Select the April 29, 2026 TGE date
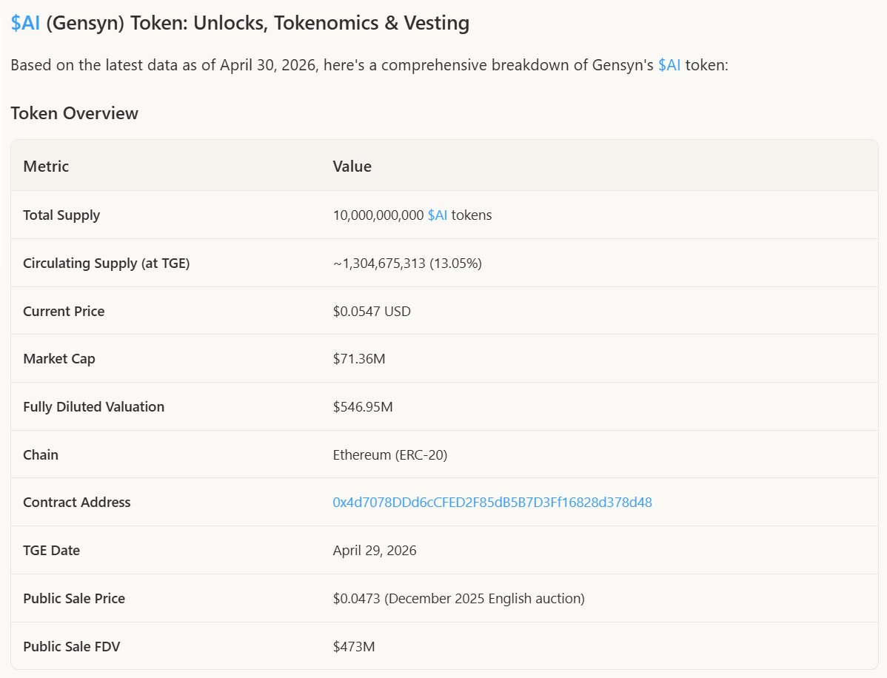The height and width of the screenshot is (678, 887). coord(375,550)
